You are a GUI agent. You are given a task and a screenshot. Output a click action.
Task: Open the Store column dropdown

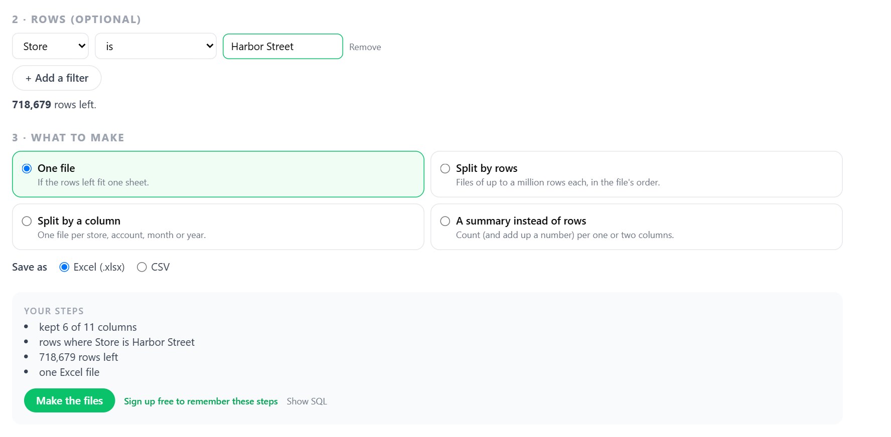pos(50,46)
